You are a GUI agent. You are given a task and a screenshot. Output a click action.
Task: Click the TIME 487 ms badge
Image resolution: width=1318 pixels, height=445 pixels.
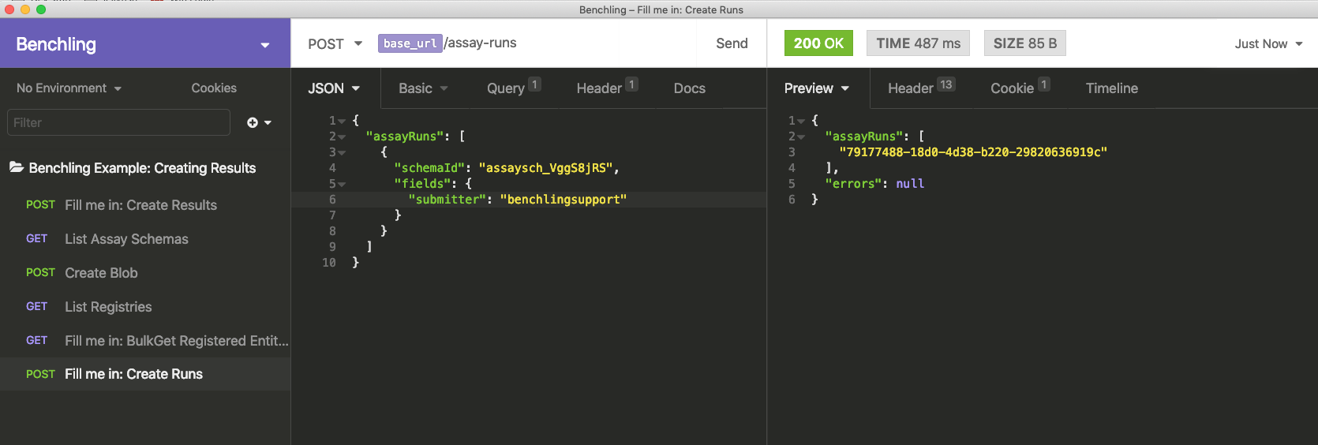coord(918,43)
